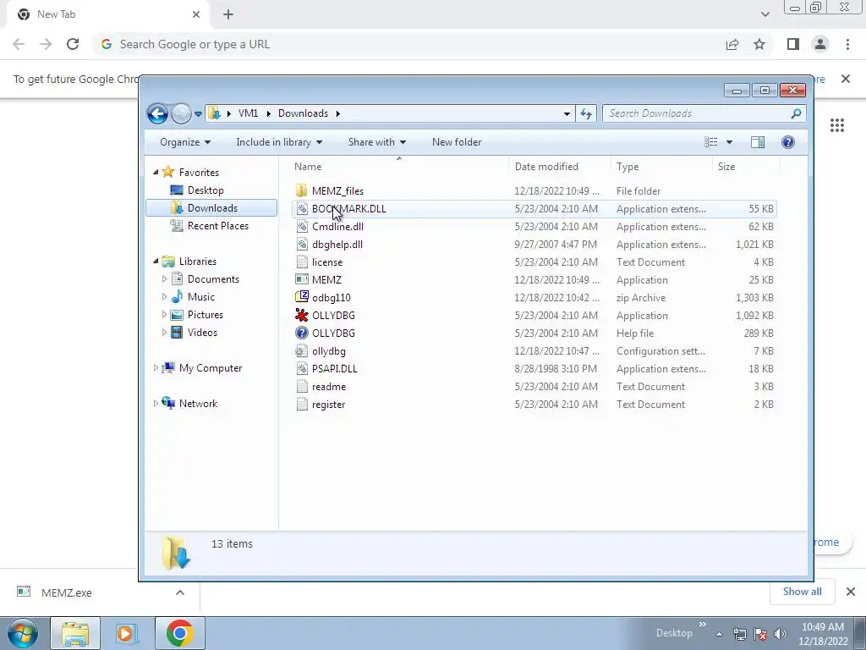Click Show all downloads link
The width and height of the screenshot is (866, 650).
click(x=802, y=592)
